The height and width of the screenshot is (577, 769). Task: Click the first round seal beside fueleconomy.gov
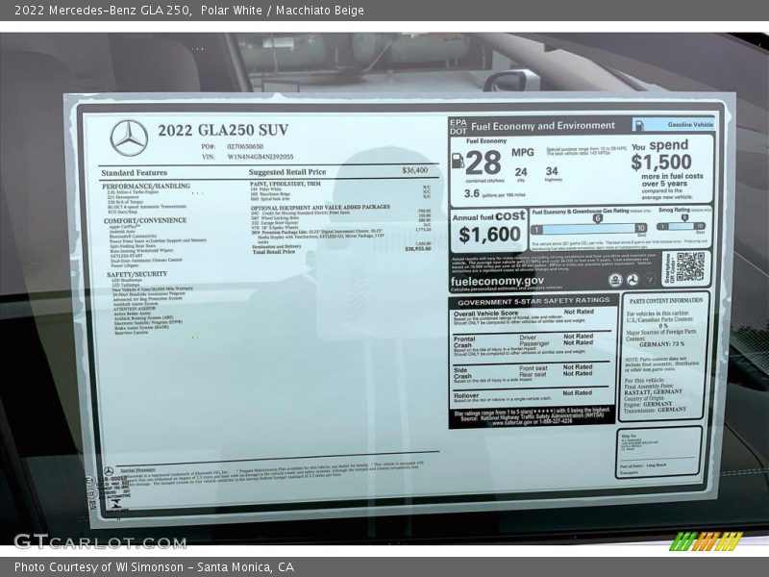(x=615, y=280)
